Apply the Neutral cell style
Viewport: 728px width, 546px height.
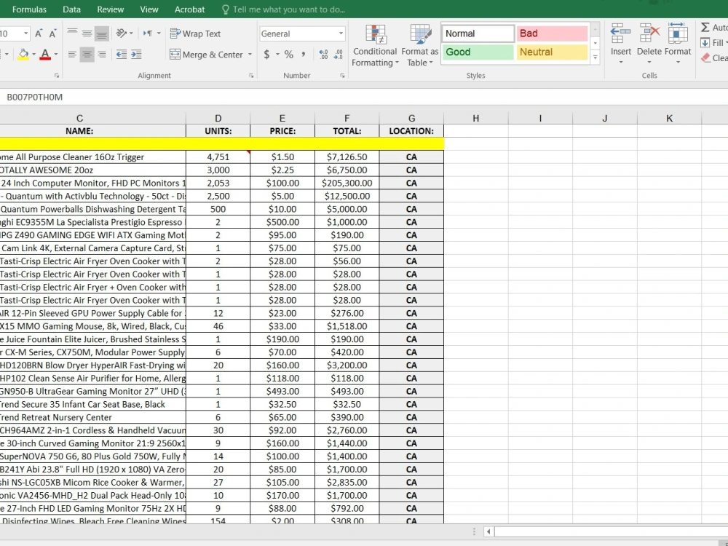[552, 52]
